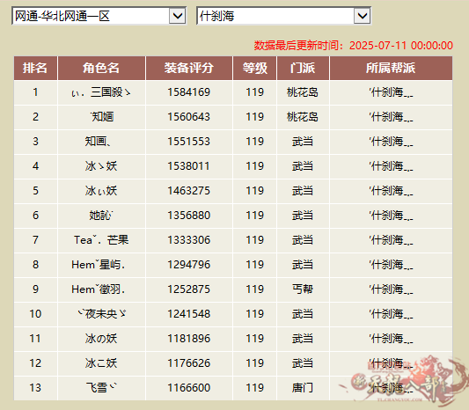This screenshot has width=469, height=410.
Task: Open the 网通-华北网通一区 server dropdown
Action: [x=99, y=16]
